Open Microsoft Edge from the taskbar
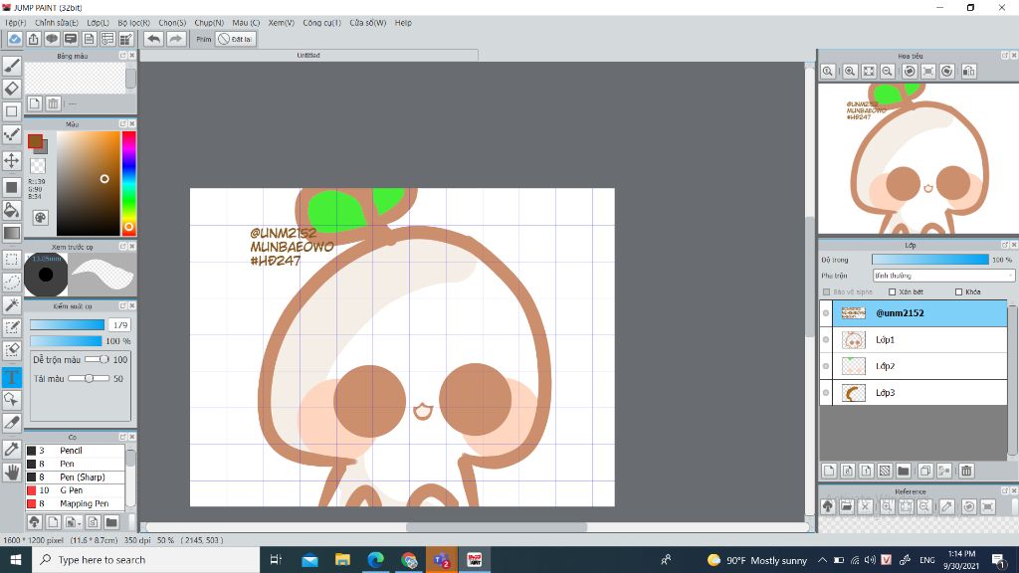1019x573 pixels. click(x=375, y=560)
